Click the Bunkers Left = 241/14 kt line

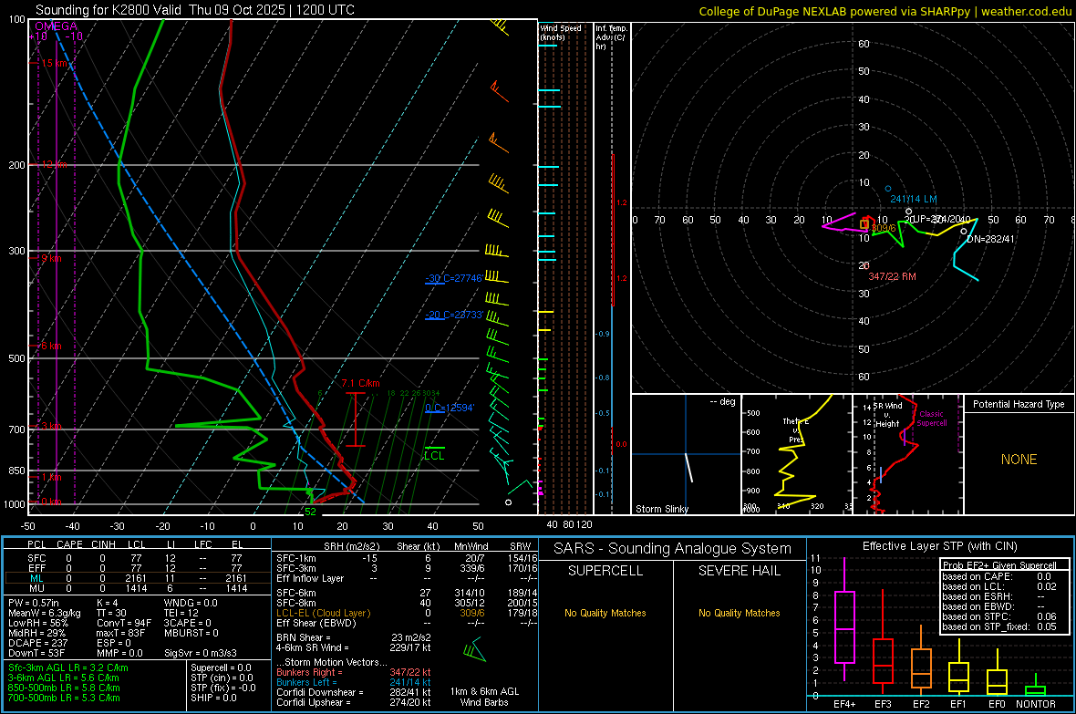(354, 682)
